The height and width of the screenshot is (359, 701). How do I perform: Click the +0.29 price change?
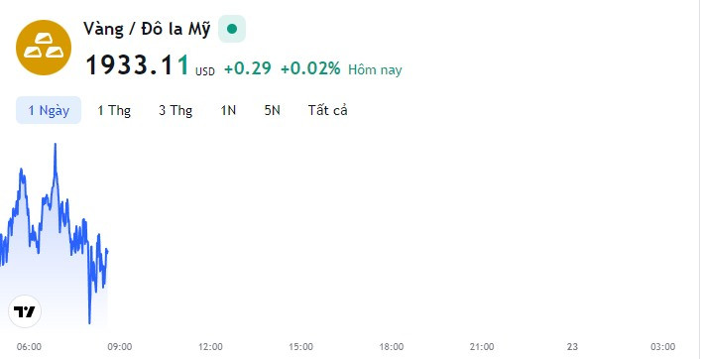point(248,68)
